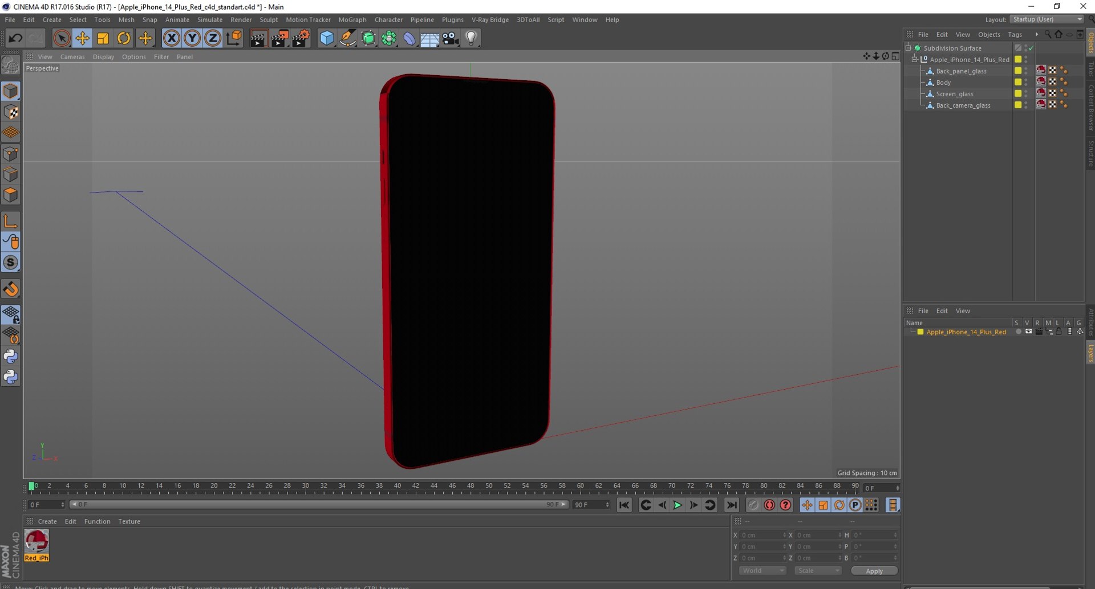Toggle layer Solo for Apple_iPhone_14_Plus_Red
The image size is (1095, 589).
point(1018,332)
